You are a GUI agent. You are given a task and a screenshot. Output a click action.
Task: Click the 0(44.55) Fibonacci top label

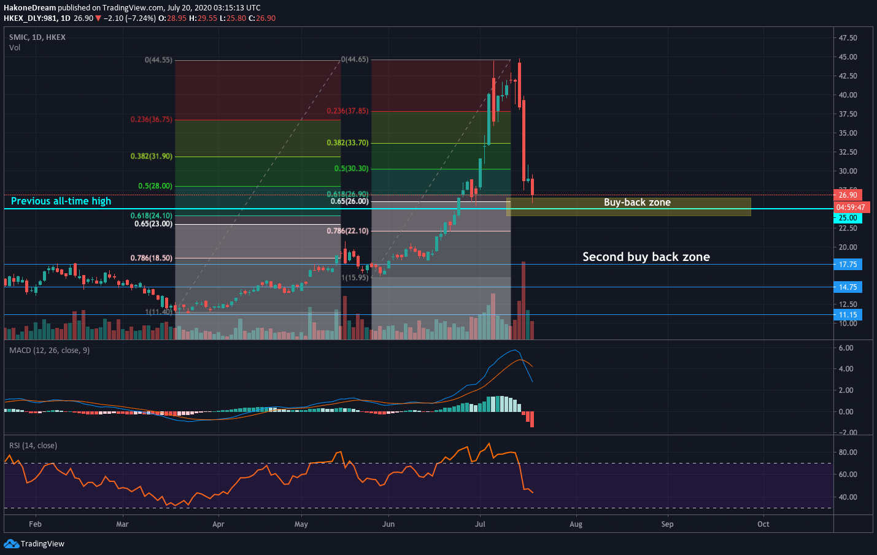click(x=158, y=60)
